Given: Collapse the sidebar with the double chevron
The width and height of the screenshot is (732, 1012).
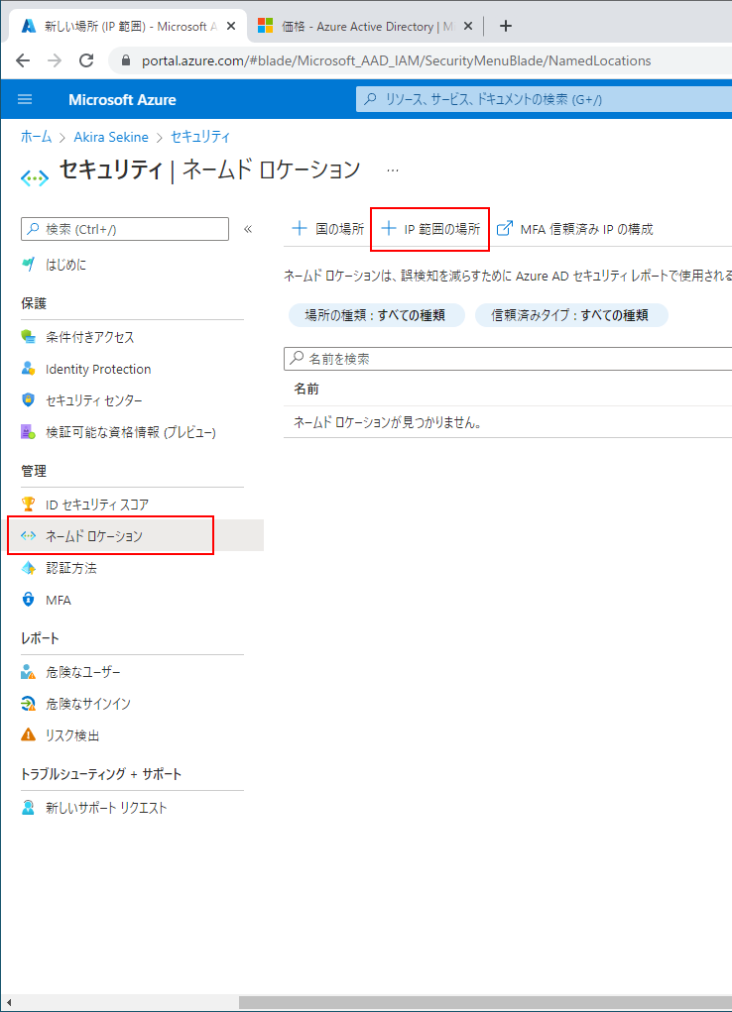Looking at the screenshot, I should click(x=247, y=229).
